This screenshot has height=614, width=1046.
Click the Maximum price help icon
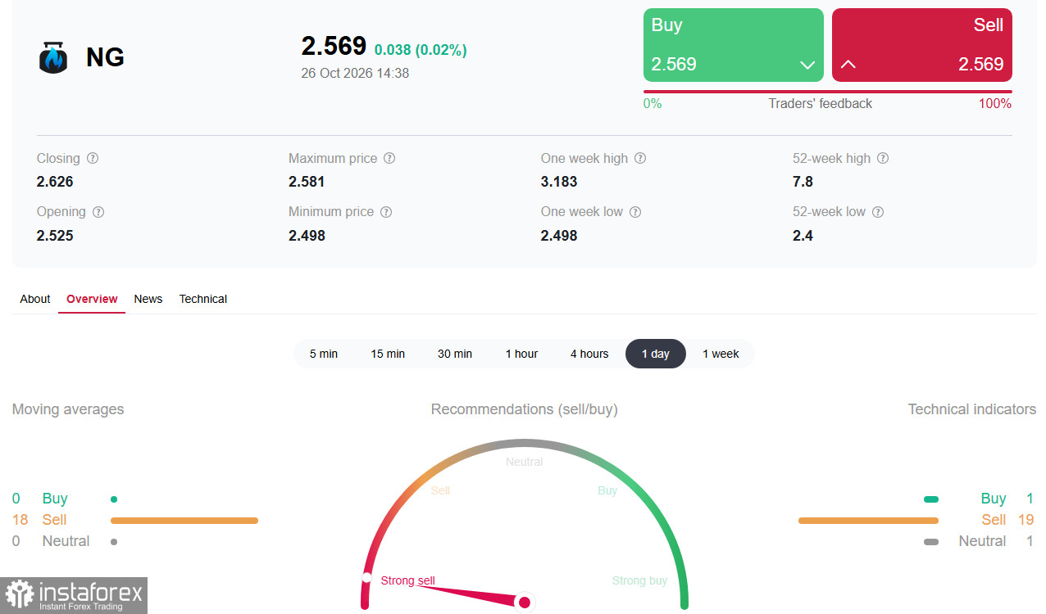coord(389,158)
